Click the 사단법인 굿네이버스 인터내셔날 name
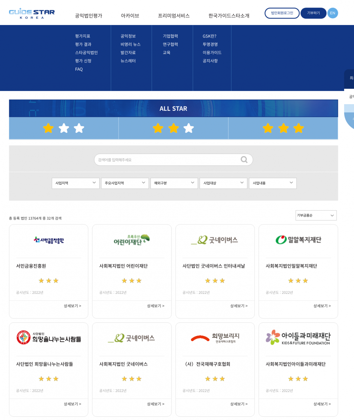 click(x=214, y=266)
